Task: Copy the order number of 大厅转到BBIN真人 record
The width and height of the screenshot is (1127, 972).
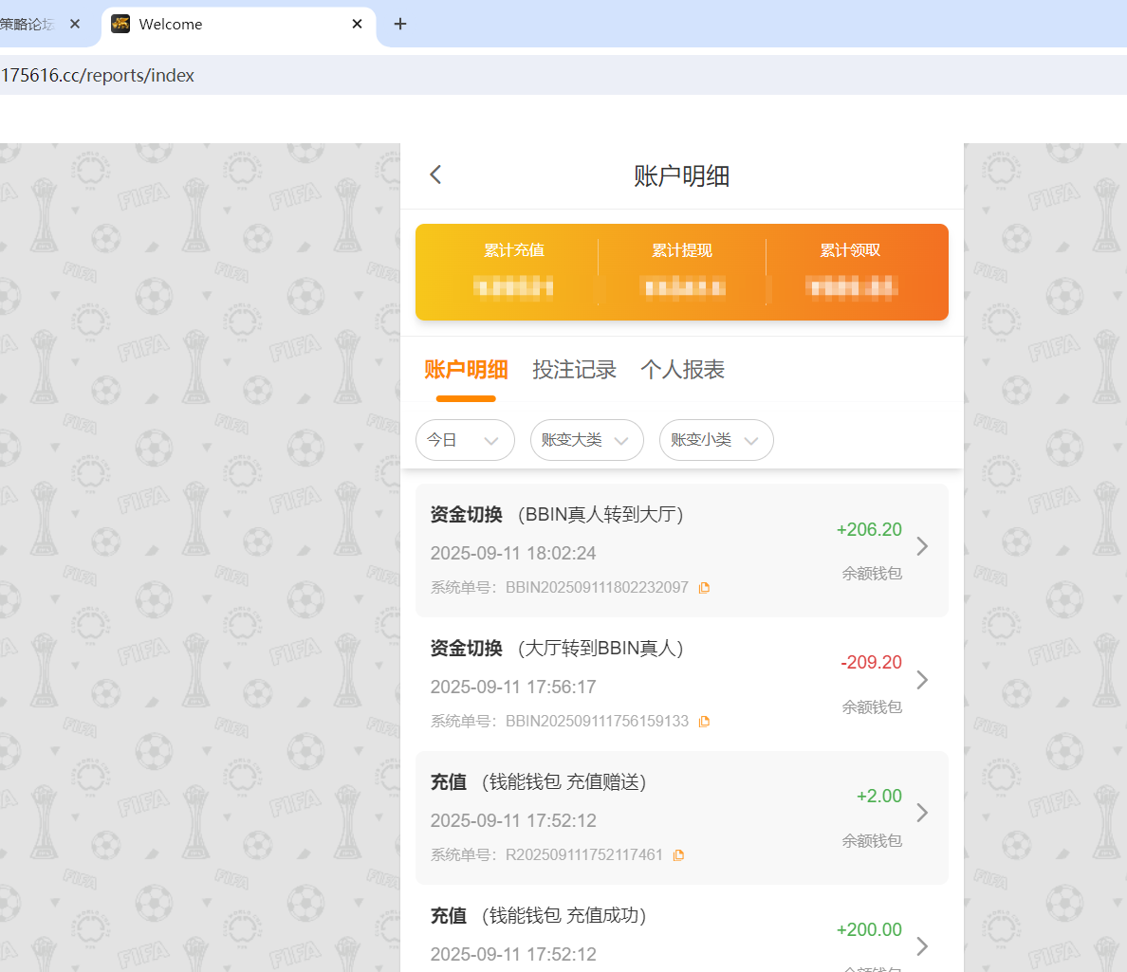Action: click(705, 721)
